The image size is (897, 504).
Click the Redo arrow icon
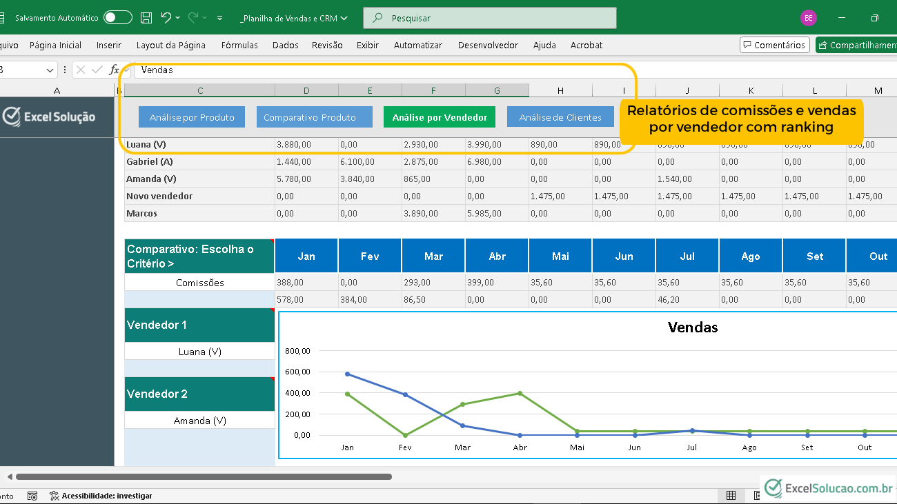[x=193, y=18]
